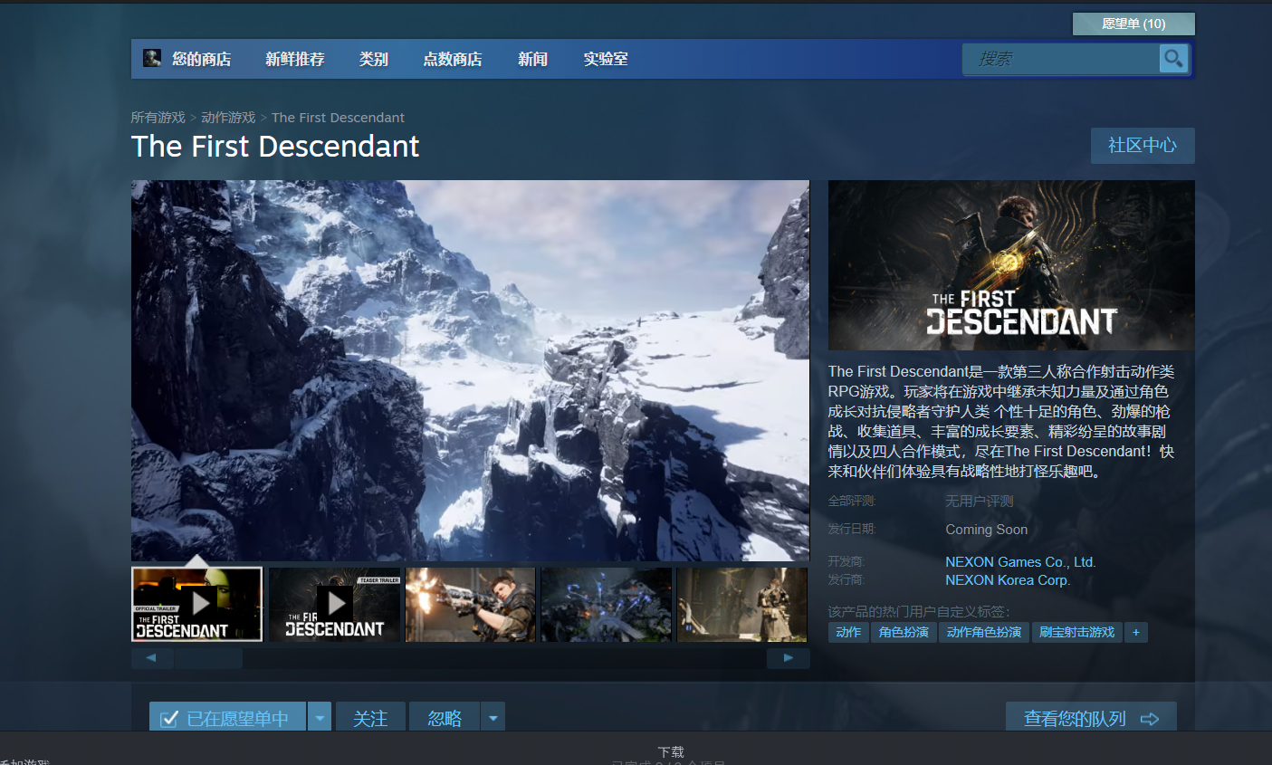Click the thumbnail strip scrollbar handle

(208, 658)
